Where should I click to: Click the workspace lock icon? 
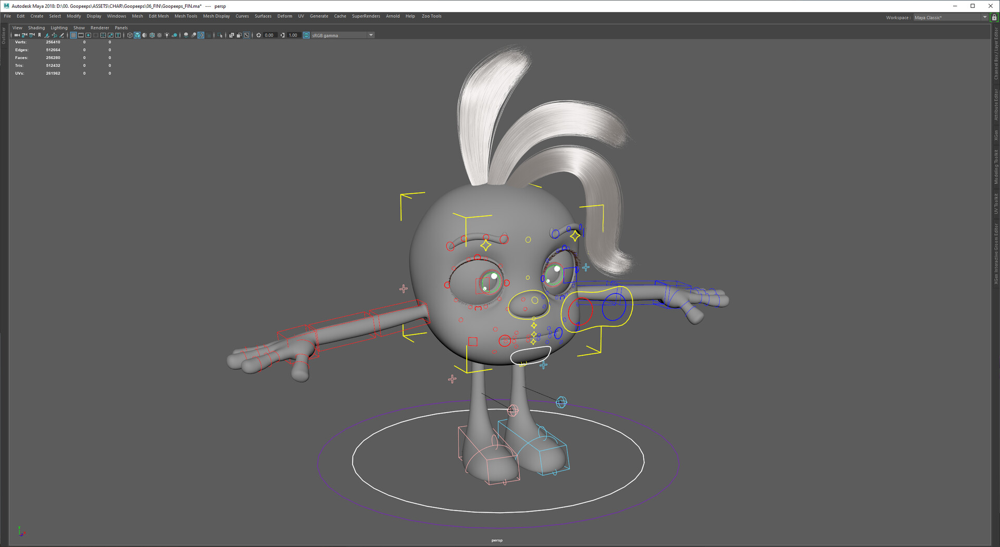(994, 17)
